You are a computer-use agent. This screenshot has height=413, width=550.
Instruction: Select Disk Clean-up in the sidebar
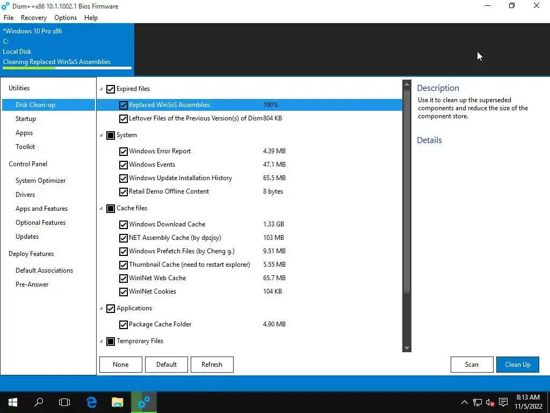coord(48,105)
